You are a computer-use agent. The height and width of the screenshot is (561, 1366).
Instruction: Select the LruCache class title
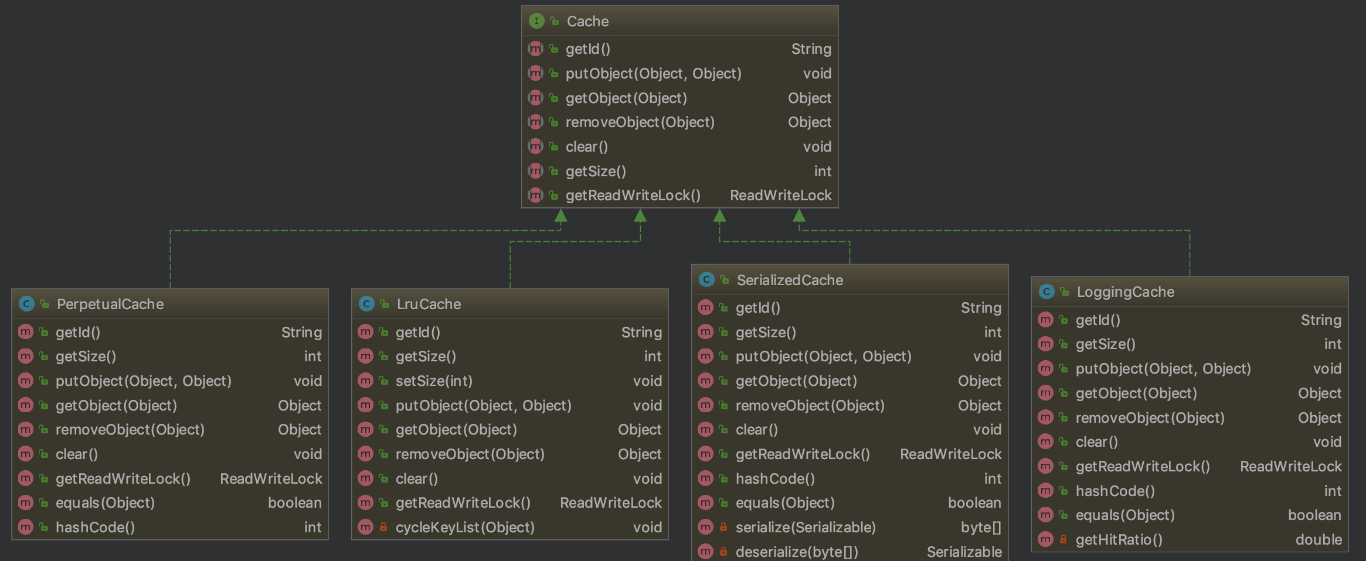429,304
